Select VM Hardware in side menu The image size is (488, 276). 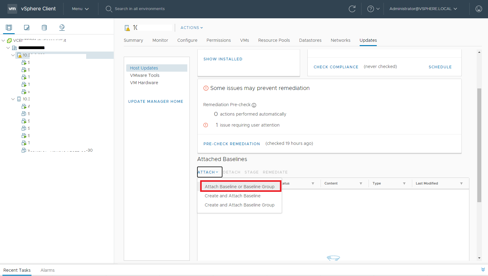coord(144,83)
